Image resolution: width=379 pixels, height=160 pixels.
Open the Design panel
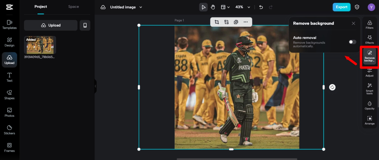9,42
